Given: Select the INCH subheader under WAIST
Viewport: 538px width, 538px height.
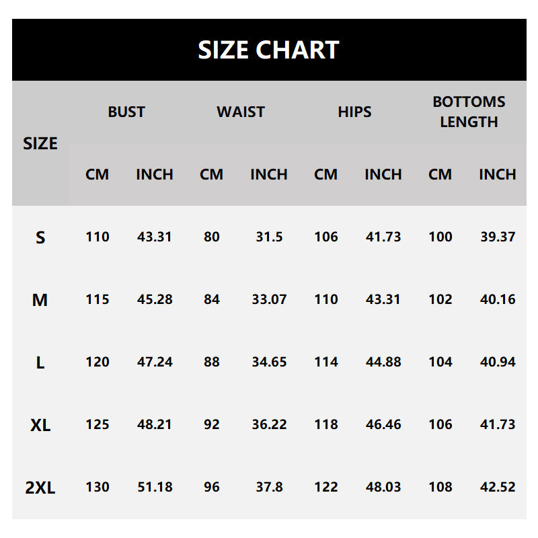Looking at the screenshot, I should pyautogui.click(x=269, y=174).
